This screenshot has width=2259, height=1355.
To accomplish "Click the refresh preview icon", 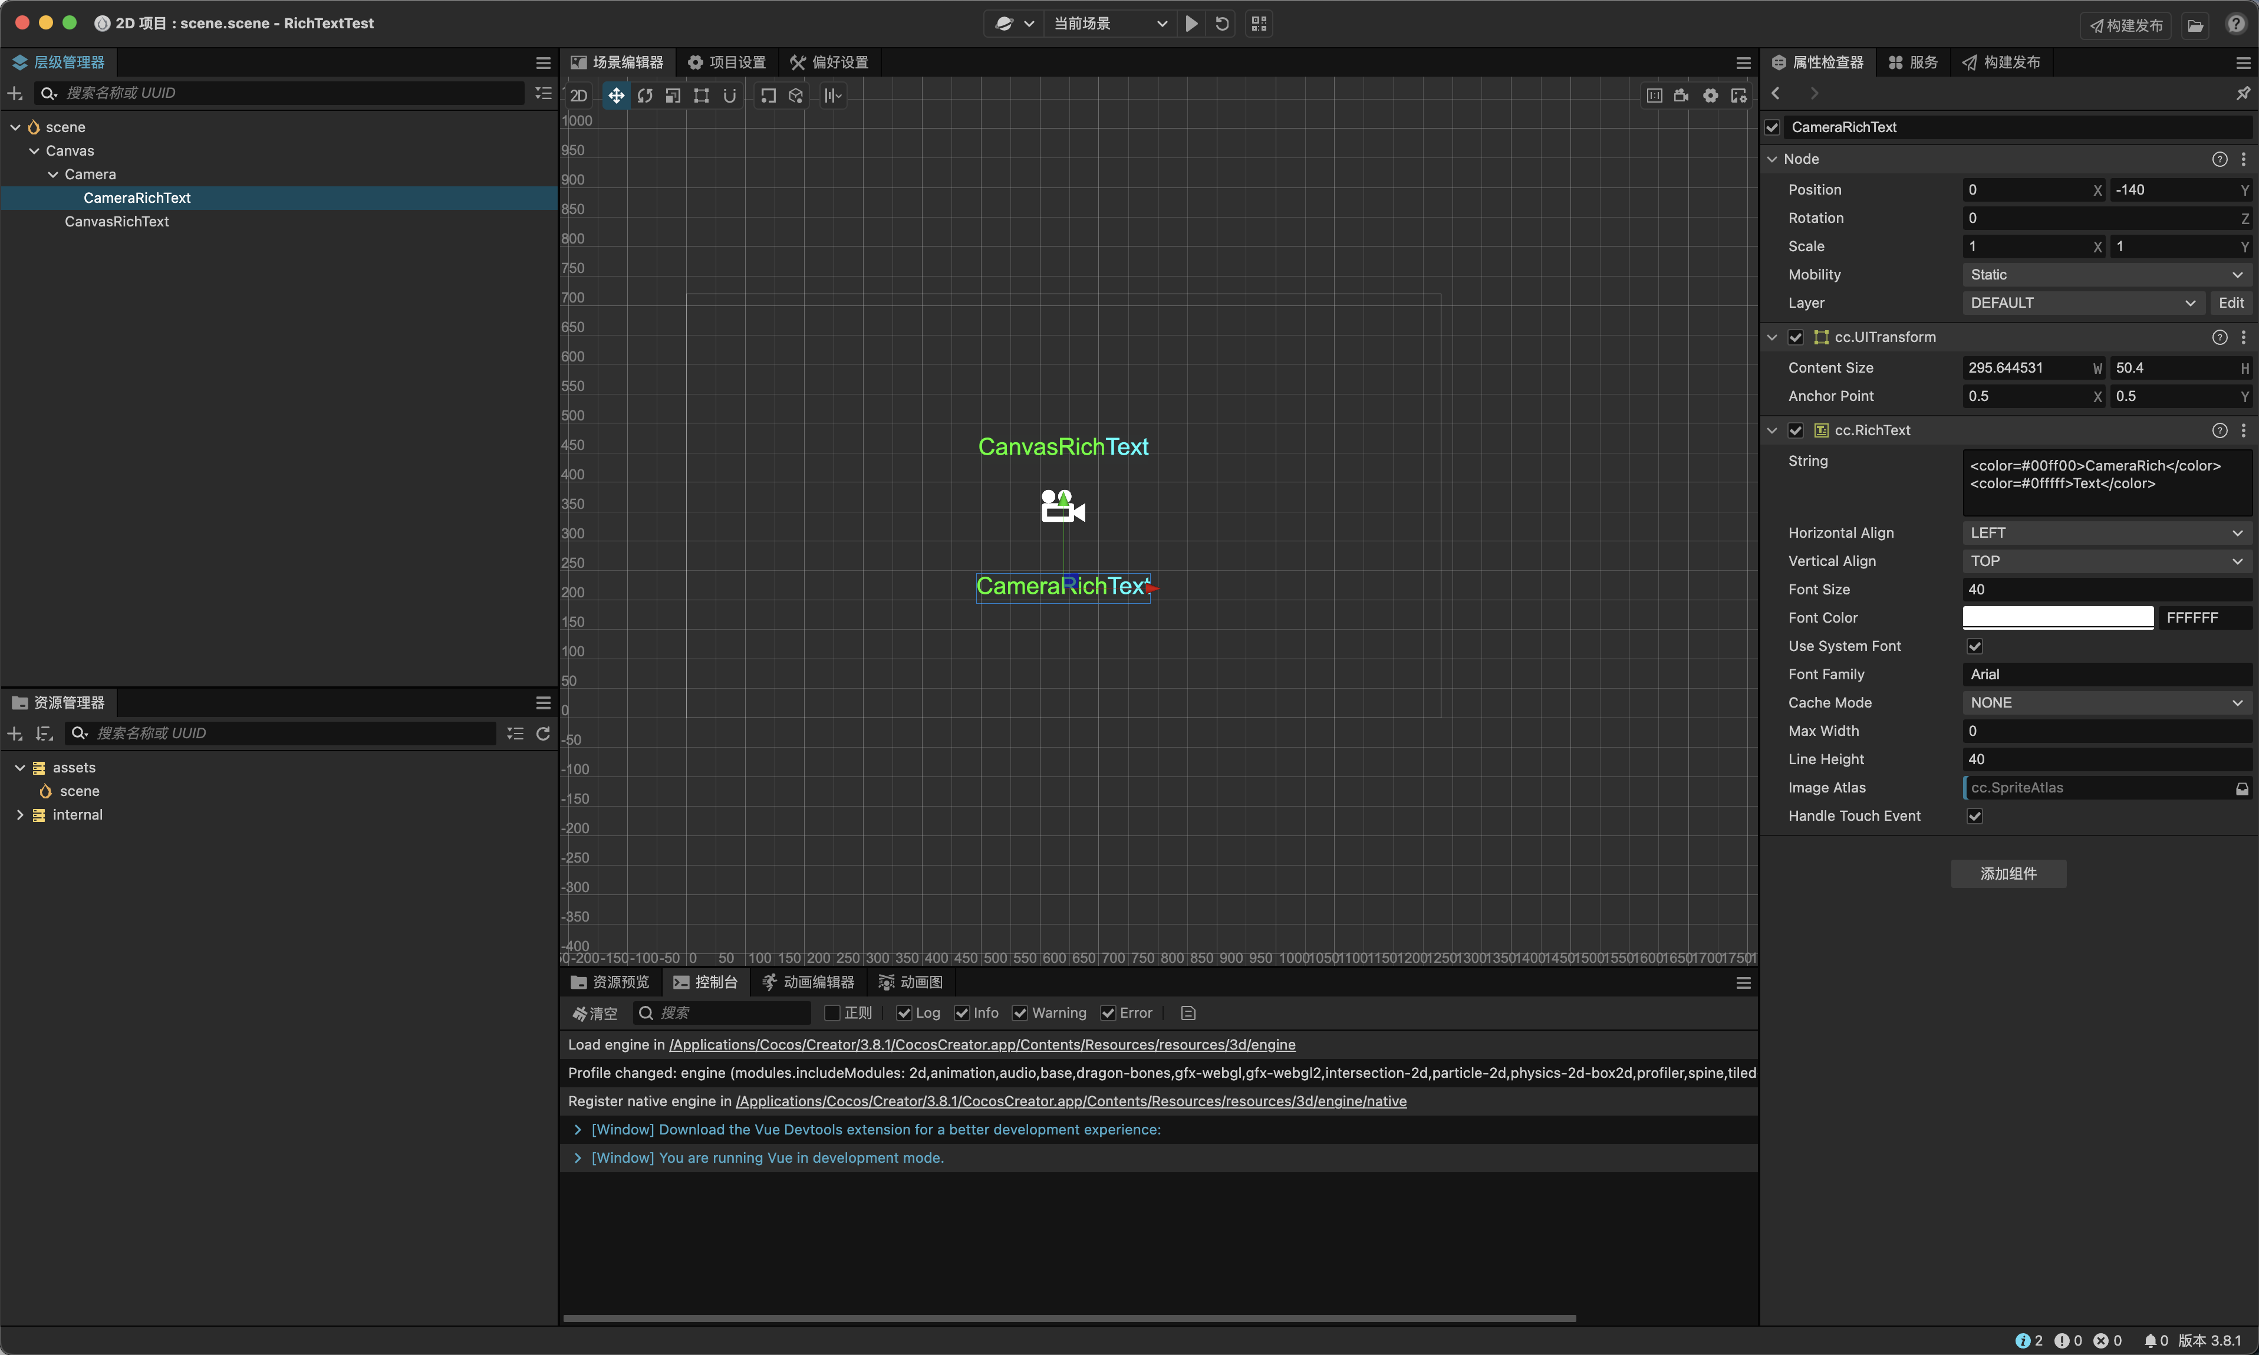I will [1222, 24].
